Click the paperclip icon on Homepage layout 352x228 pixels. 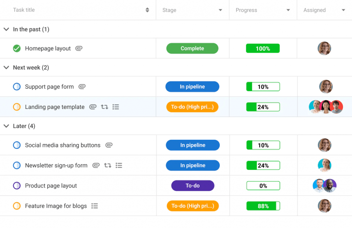click(79, 48)
